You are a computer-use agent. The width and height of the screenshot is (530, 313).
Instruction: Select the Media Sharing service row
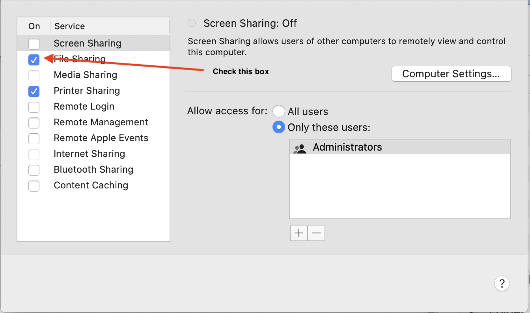93,75
